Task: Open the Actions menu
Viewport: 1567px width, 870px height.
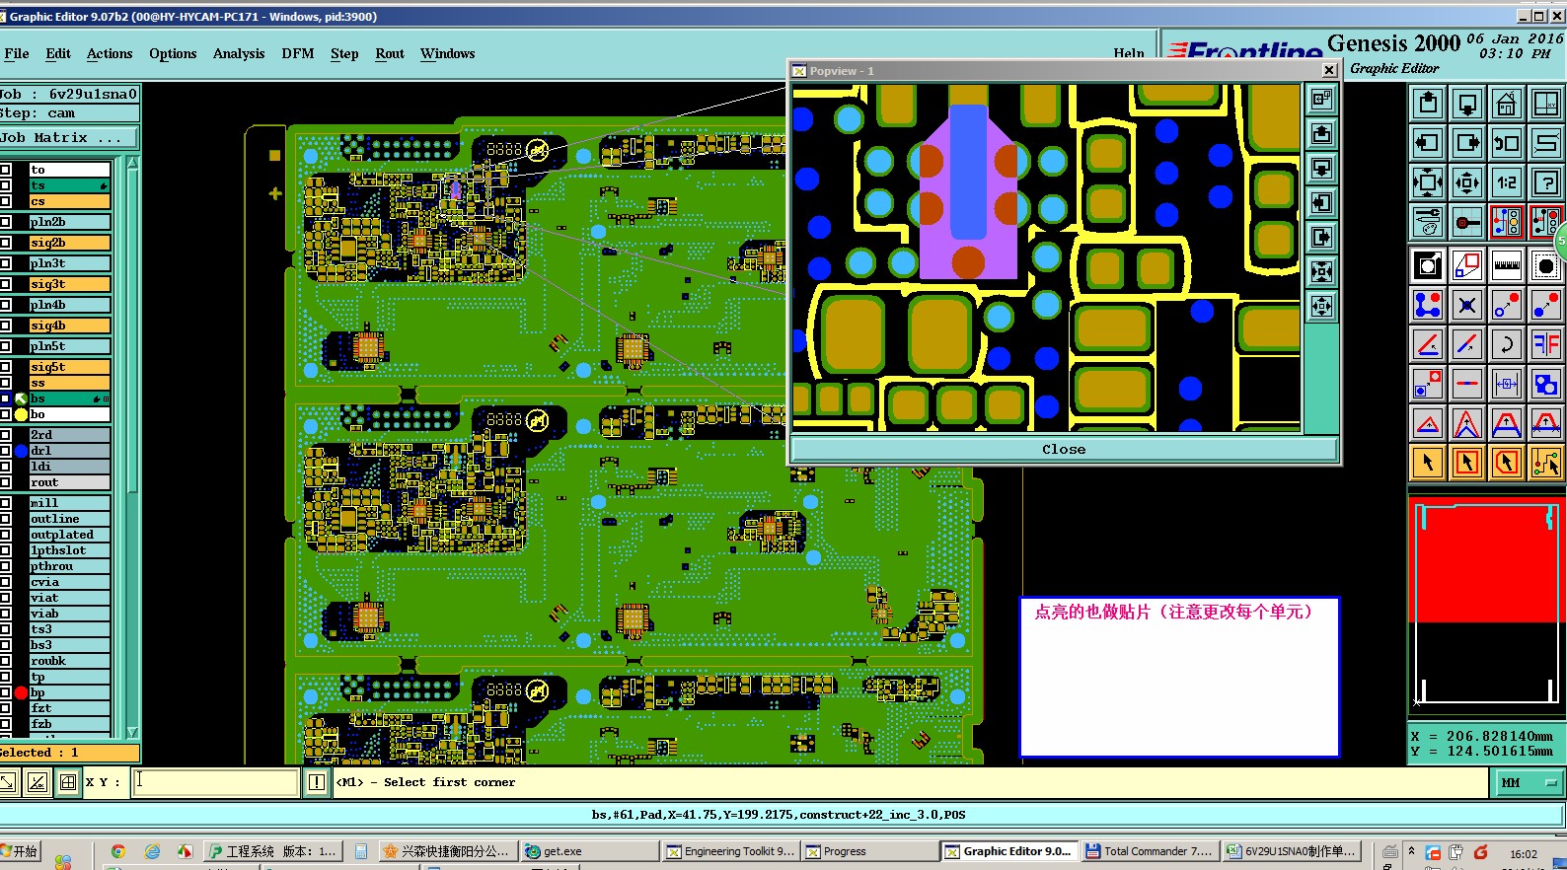Action: point(110,53)
